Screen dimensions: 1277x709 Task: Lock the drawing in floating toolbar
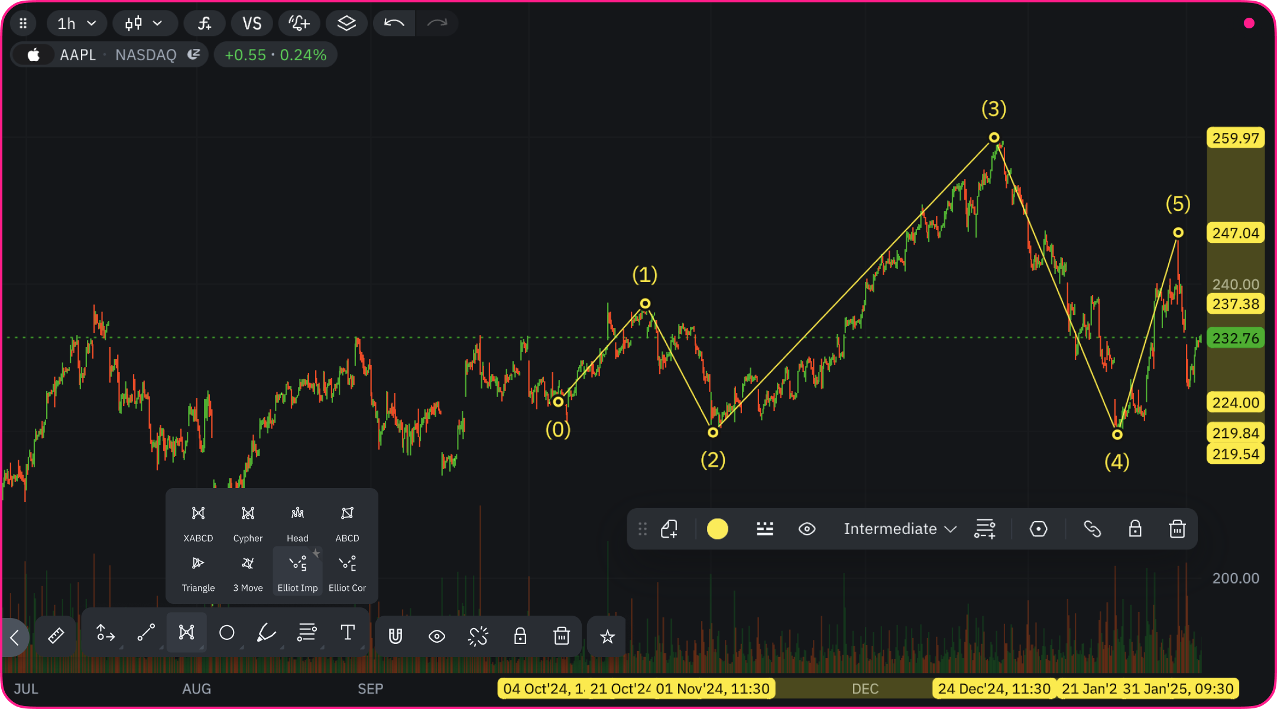pyautogui.click(x=1135, y=529)
